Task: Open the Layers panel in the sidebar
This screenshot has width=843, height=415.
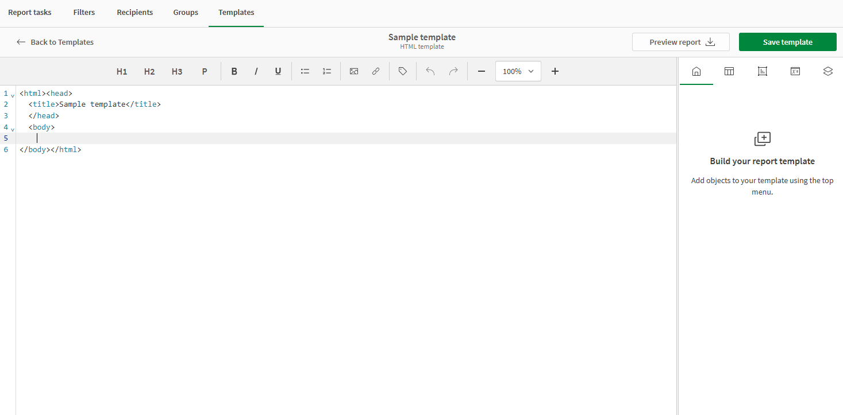Action: coord(827,71)
